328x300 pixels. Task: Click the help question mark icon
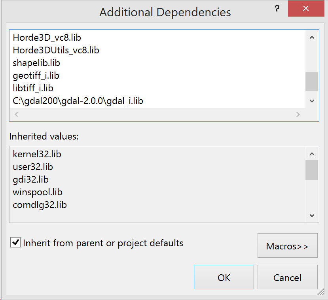277,9
